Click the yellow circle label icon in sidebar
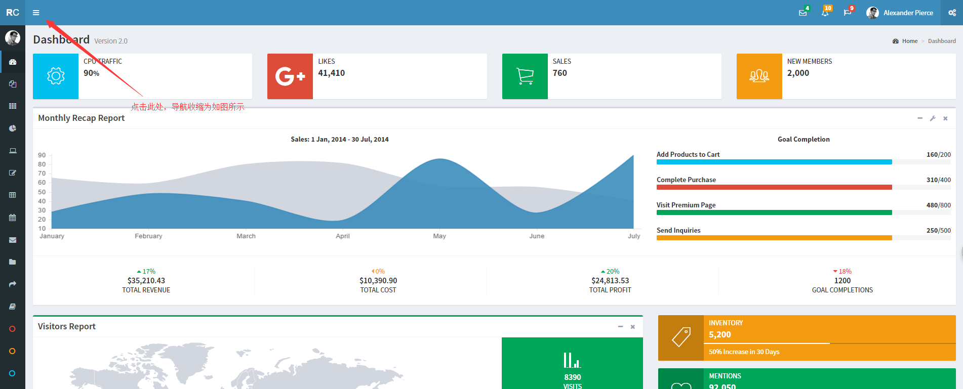963x389 pixels. click(x=13, y=351)
